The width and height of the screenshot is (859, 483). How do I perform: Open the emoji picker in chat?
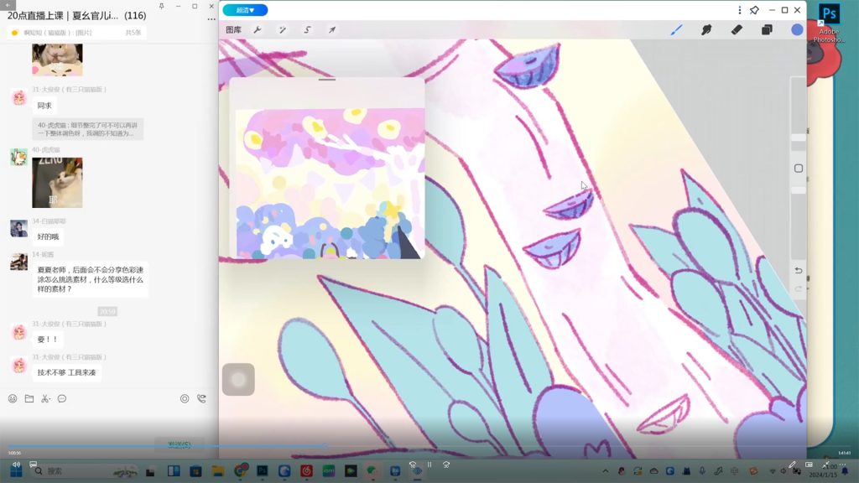point(13,398)
